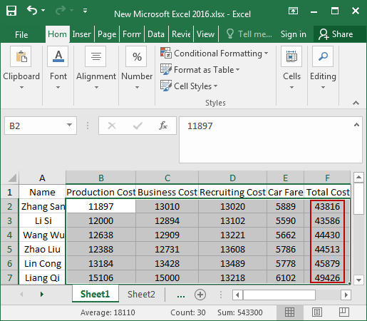Click the Share button
The width and height of the screenshot is (367, 321).
[x=336, y=34]
